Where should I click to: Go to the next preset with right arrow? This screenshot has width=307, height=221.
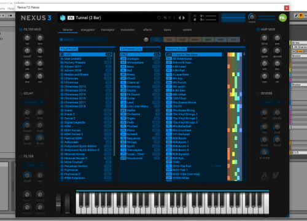(x=184, y=18)
